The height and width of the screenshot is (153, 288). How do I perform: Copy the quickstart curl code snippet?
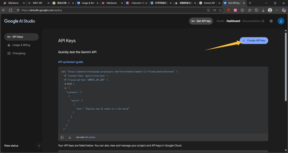[62, 137]
